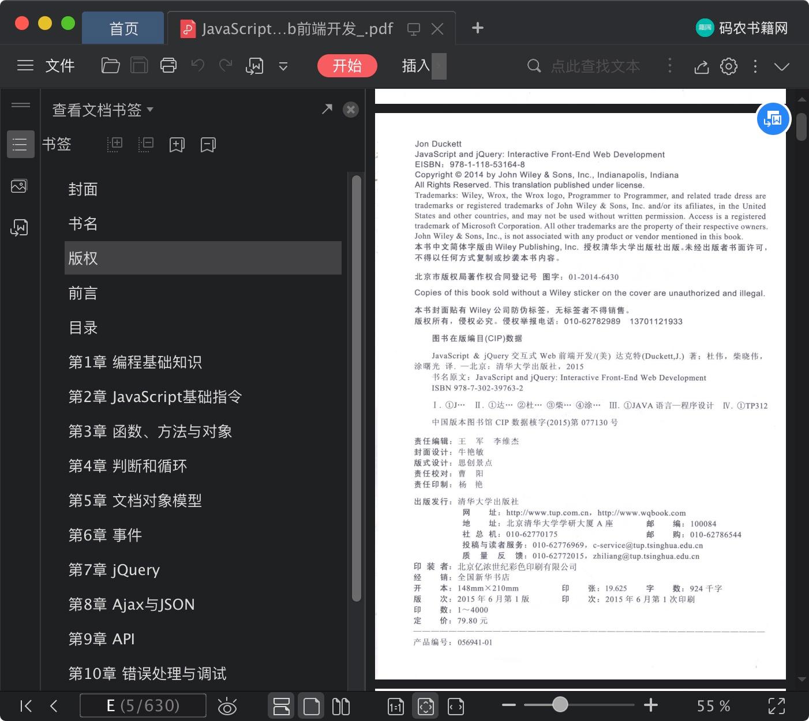
Task: Open the thumbnails image sidebar icon
Action: 19,186
